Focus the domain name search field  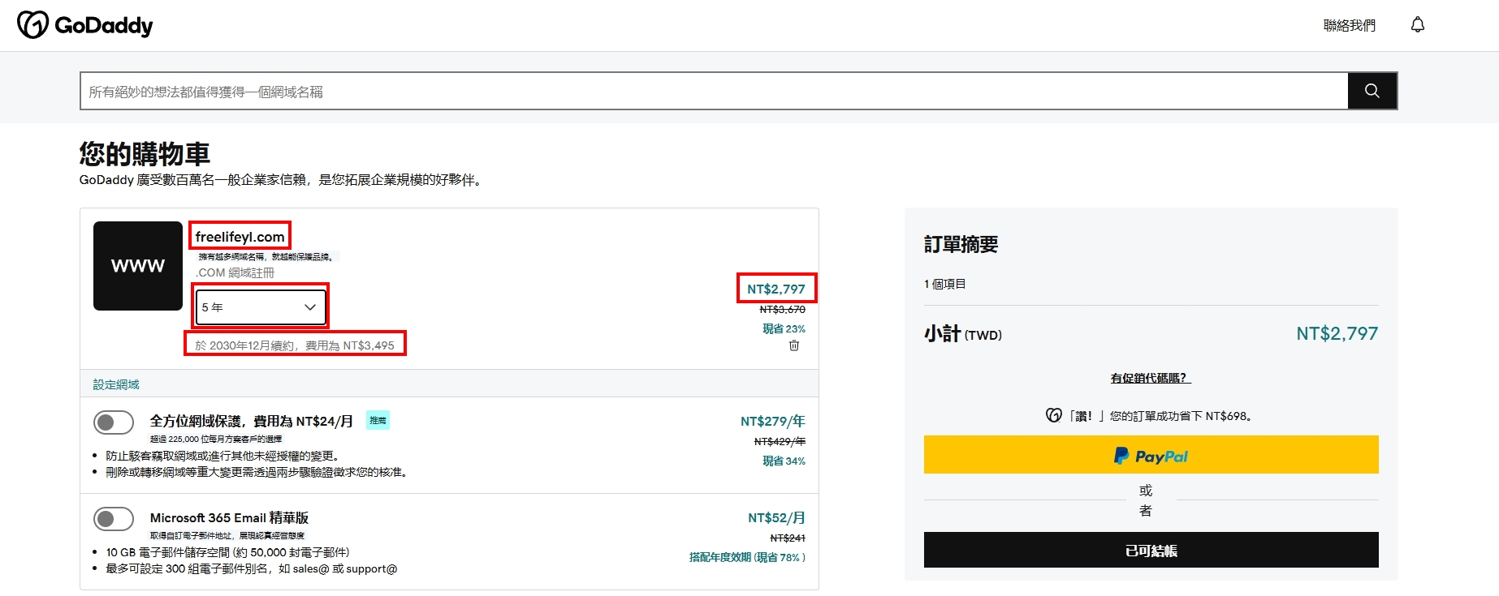coord(713,92)
